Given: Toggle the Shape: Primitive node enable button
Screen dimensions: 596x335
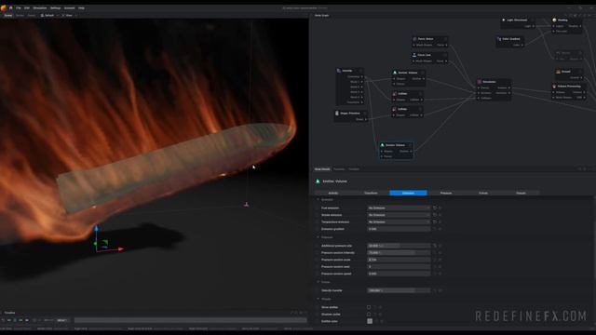Looking at the screenshot, I should 364,114.
